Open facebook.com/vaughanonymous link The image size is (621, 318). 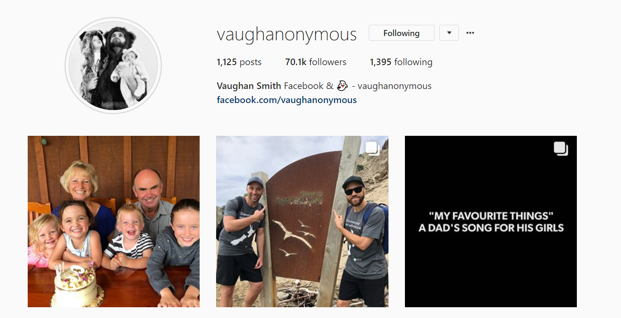pyautogui.click(x=287, y=100)
